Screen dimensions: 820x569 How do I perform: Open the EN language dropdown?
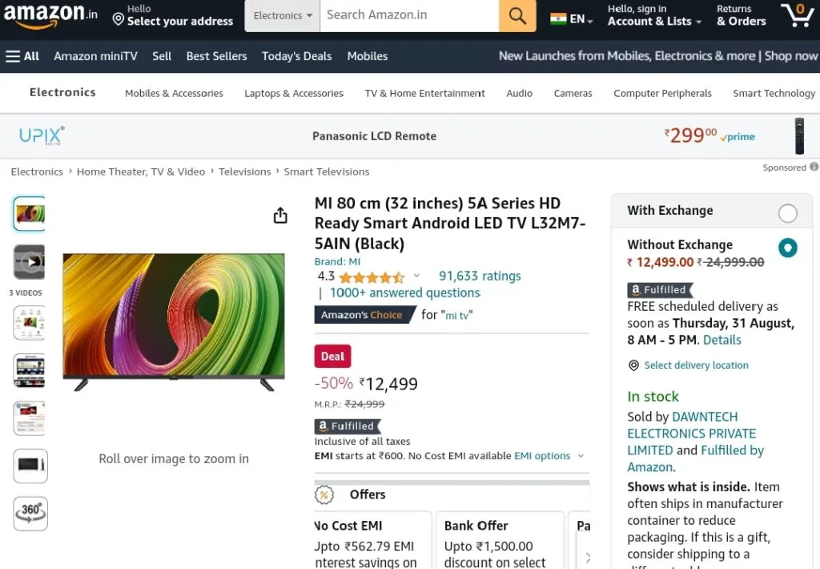572,19
